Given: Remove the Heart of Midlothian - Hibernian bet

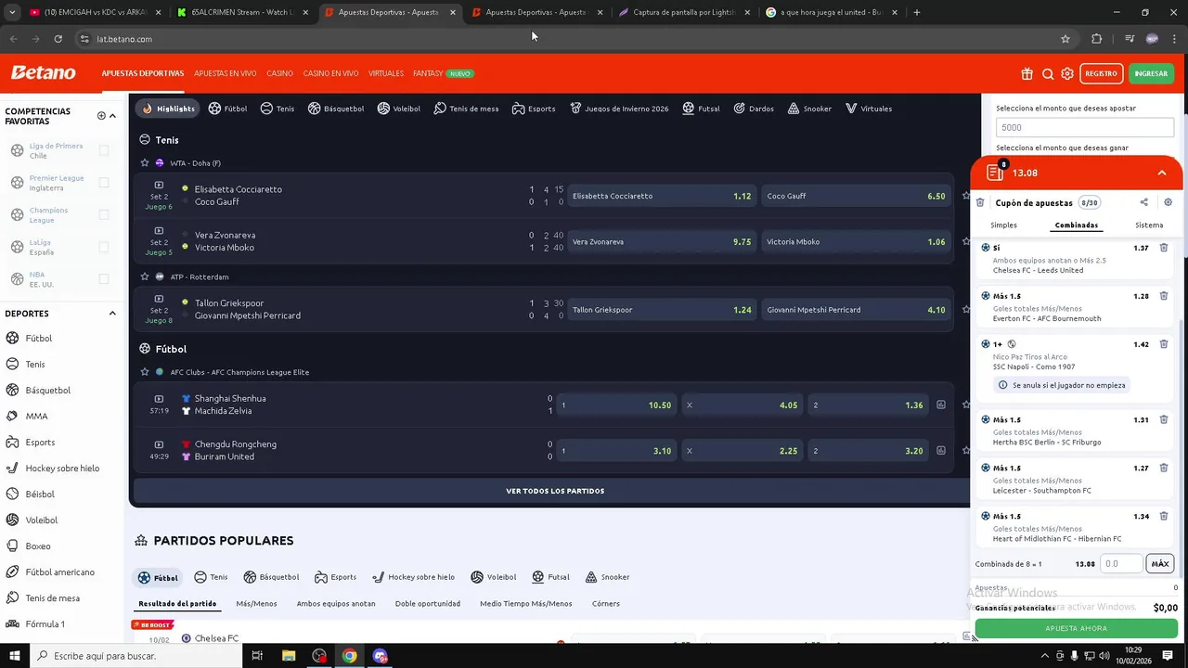Looking at the screenshot, I should click(1164, 516).
